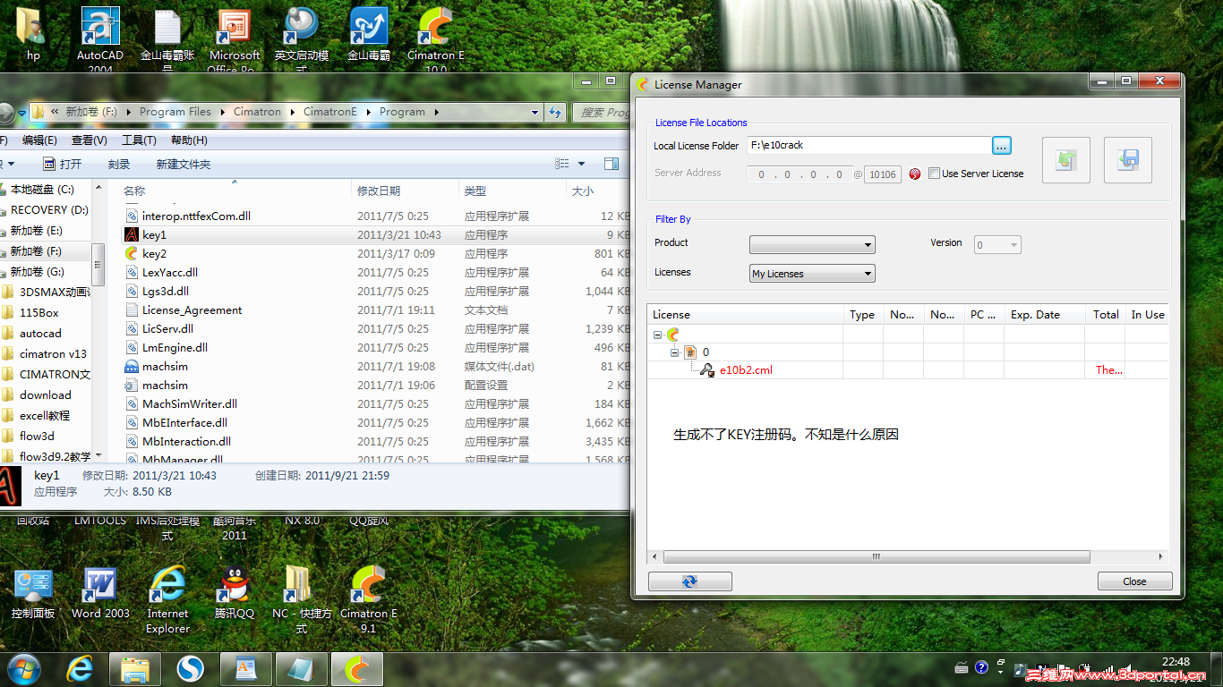This screenshot has height=687, width=1223.
Task: Browse for Local License Folder
Action: coord(1002,145)
